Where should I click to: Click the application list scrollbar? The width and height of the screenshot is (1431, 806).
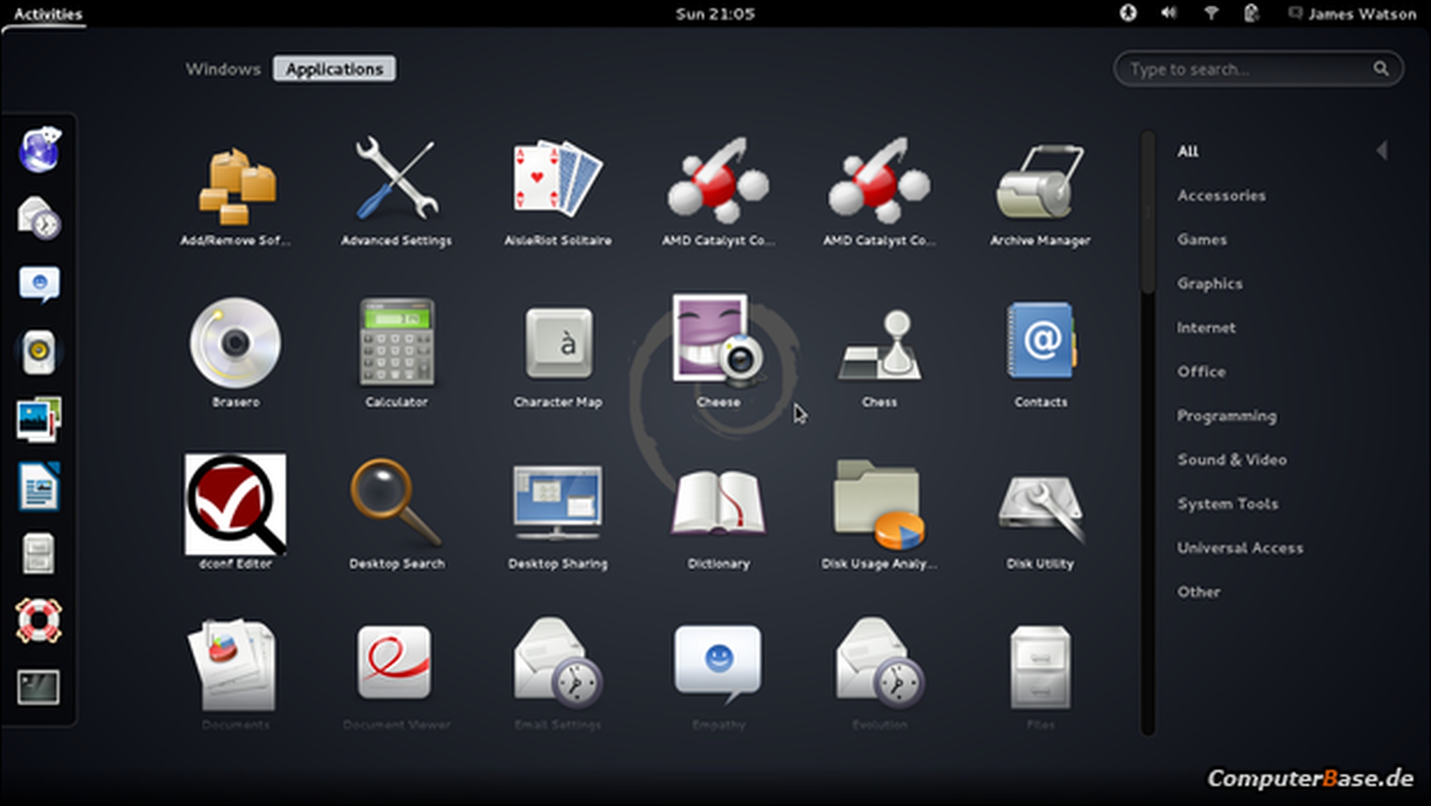tap(1148, 213)
